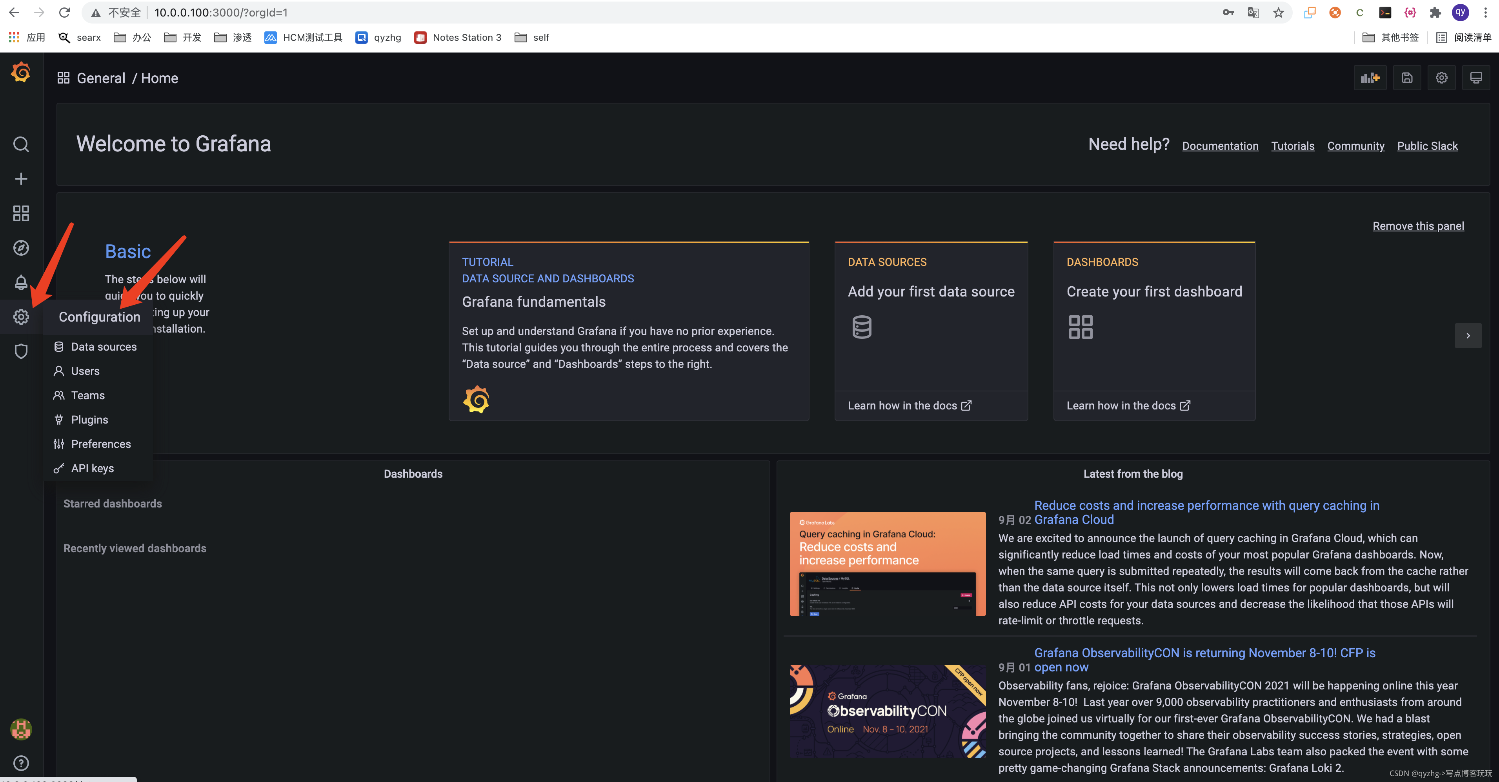Click Add your first data source card
Image resolution: width=1499 pixels, height=782 pixels.
[930, 331]
